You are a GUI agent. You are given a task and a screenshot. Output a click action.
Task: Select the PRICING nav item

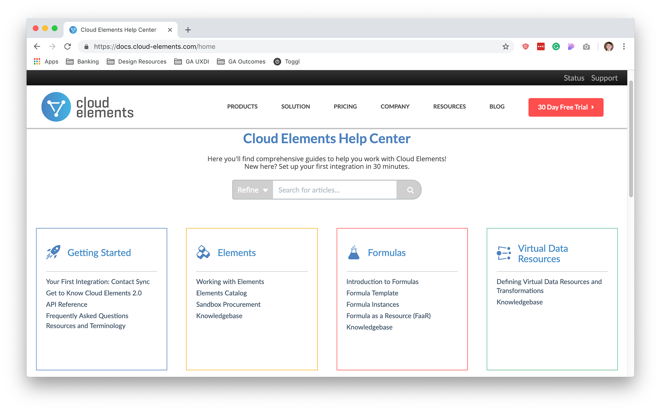pyautogui.click(x=345, y=107)
